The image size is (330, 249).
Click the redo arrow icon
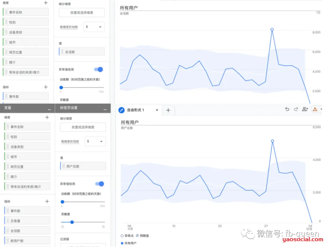[296, 109]
